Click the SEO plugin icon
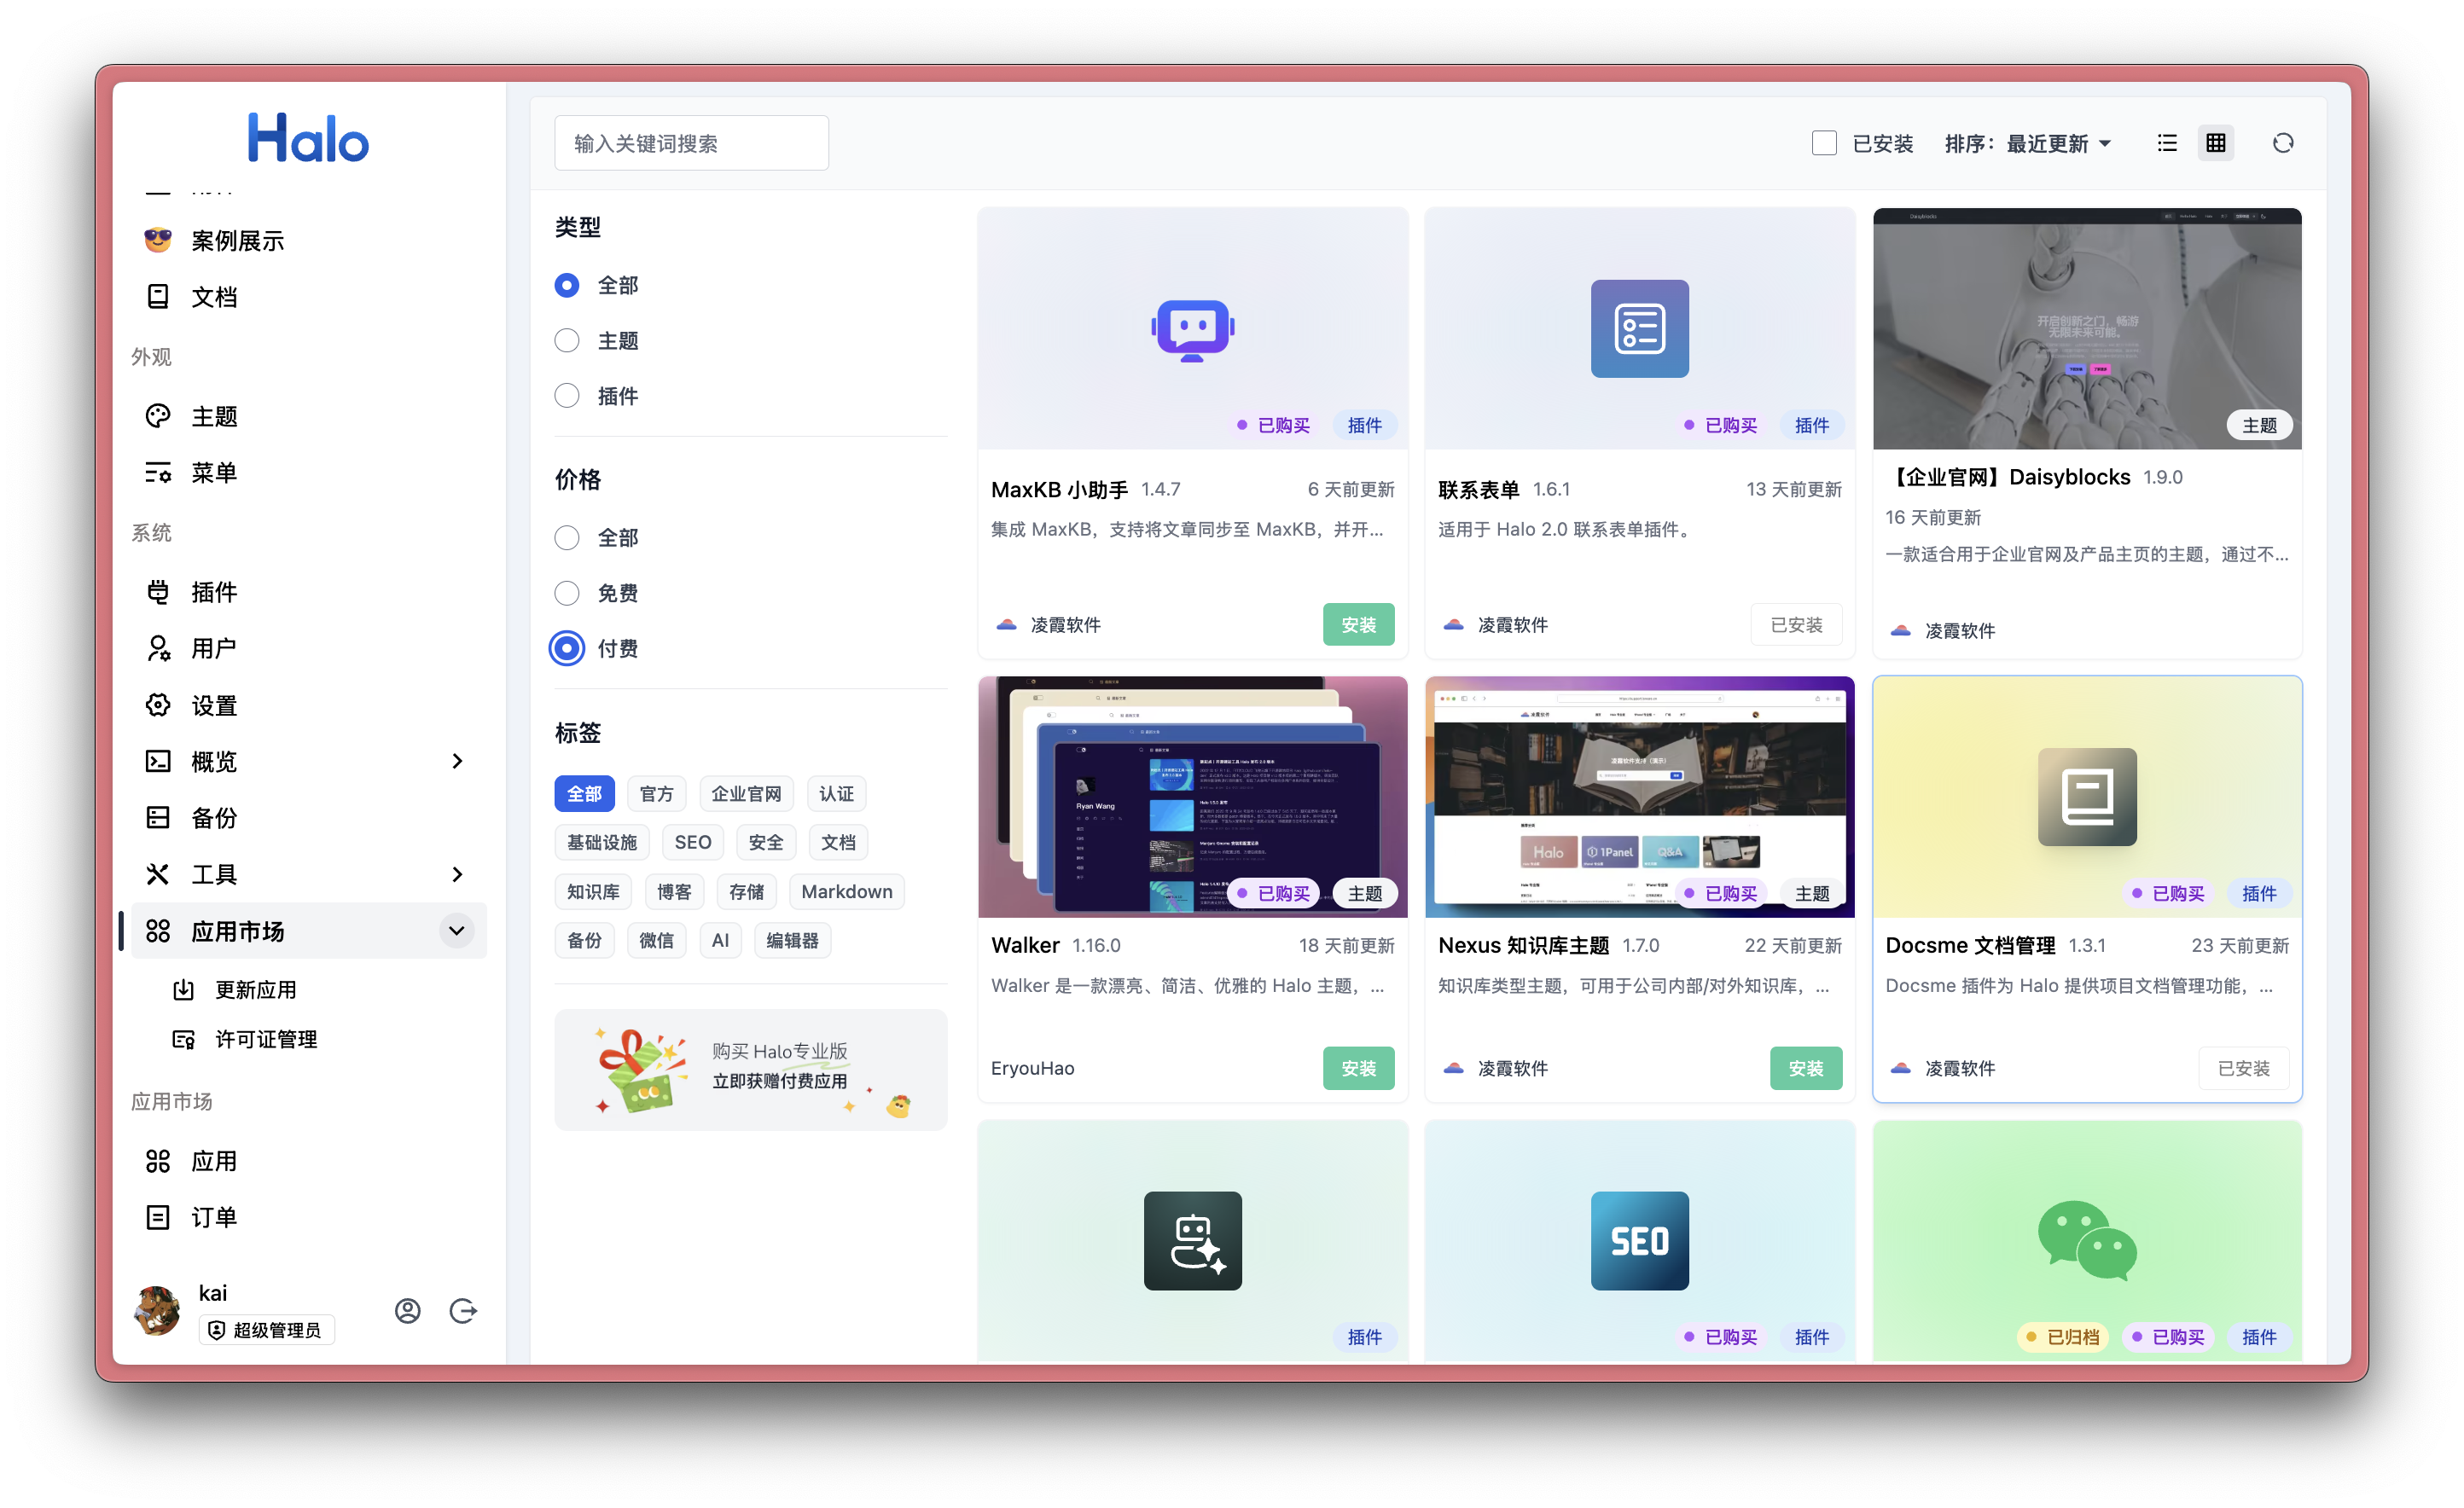Screen dimensions: 2464x1508 point(1639,1240)
